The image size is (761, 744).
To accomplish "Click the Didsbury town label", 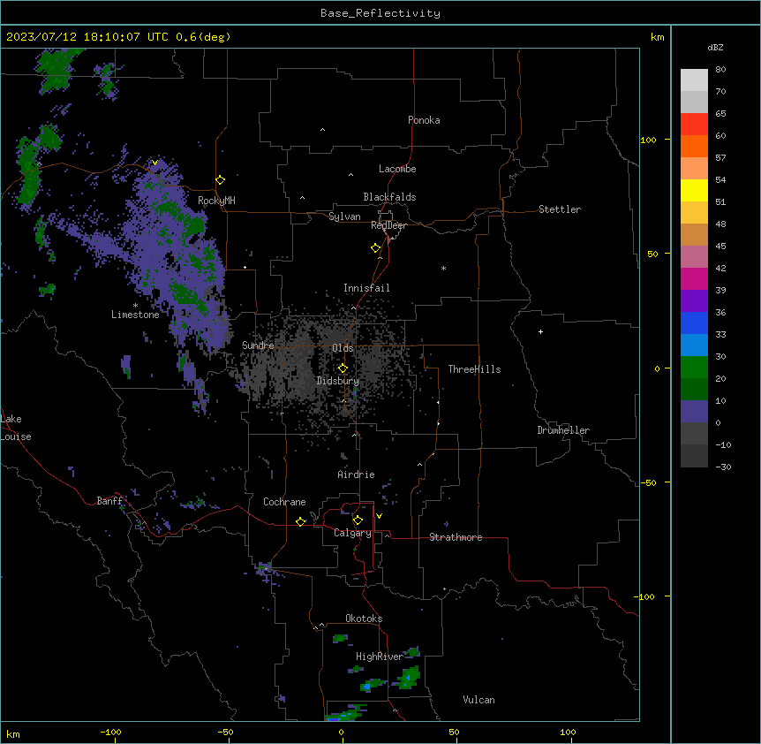I will tap(338, 381).
